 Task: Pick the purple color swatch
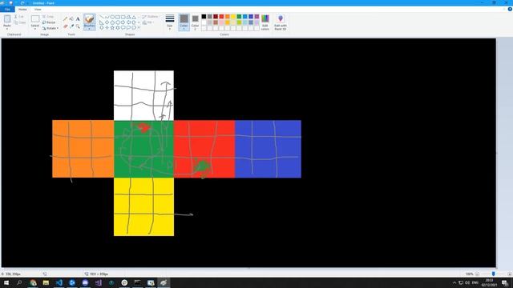click(x=256, y=16)
